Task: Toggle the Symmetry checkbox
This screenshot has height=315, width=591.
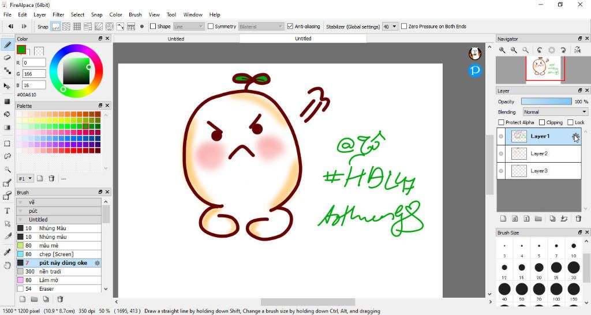Action: [211, 27]
